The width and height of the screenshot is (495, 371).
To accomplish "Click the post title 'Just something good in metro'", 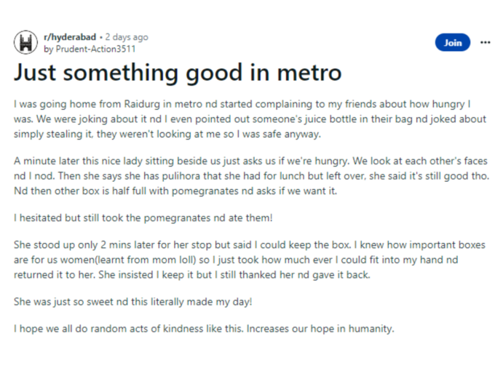I will [x=178, y=73].
